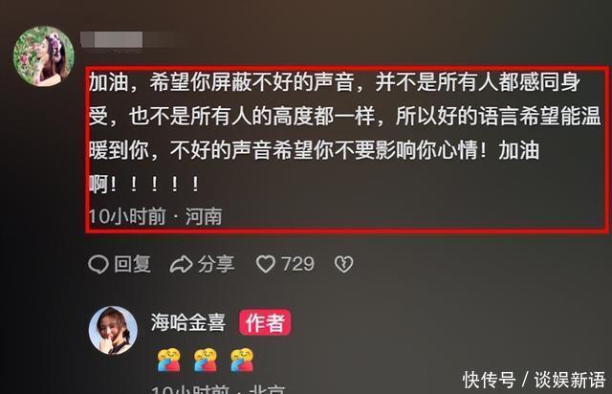The image size is (612, 394).
Task: Open the flower-field commenter avatar
Action: [43, 55]
